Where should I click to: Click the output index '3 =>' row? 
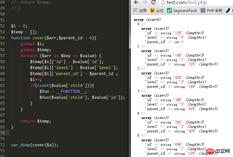click(x=141, y=91)
